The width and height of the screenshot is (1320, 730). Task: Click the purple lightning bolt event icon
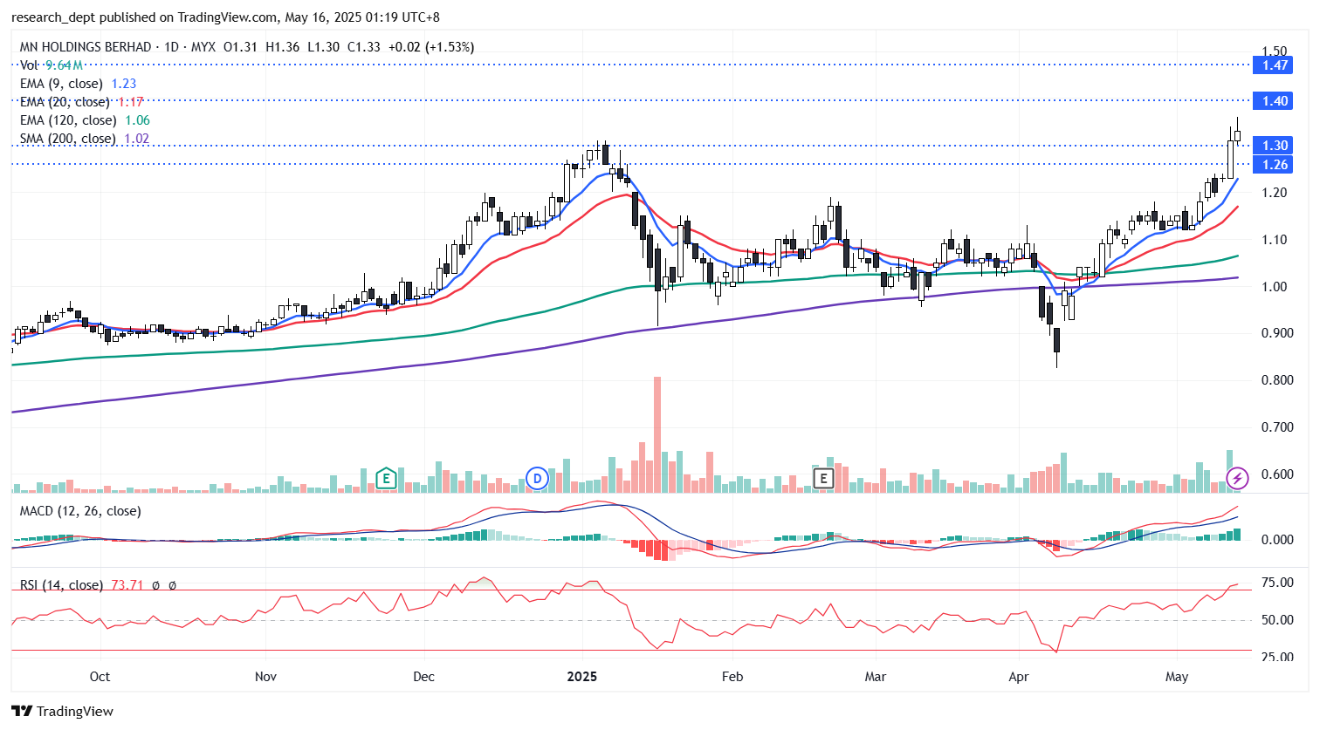click(1237, 478)
